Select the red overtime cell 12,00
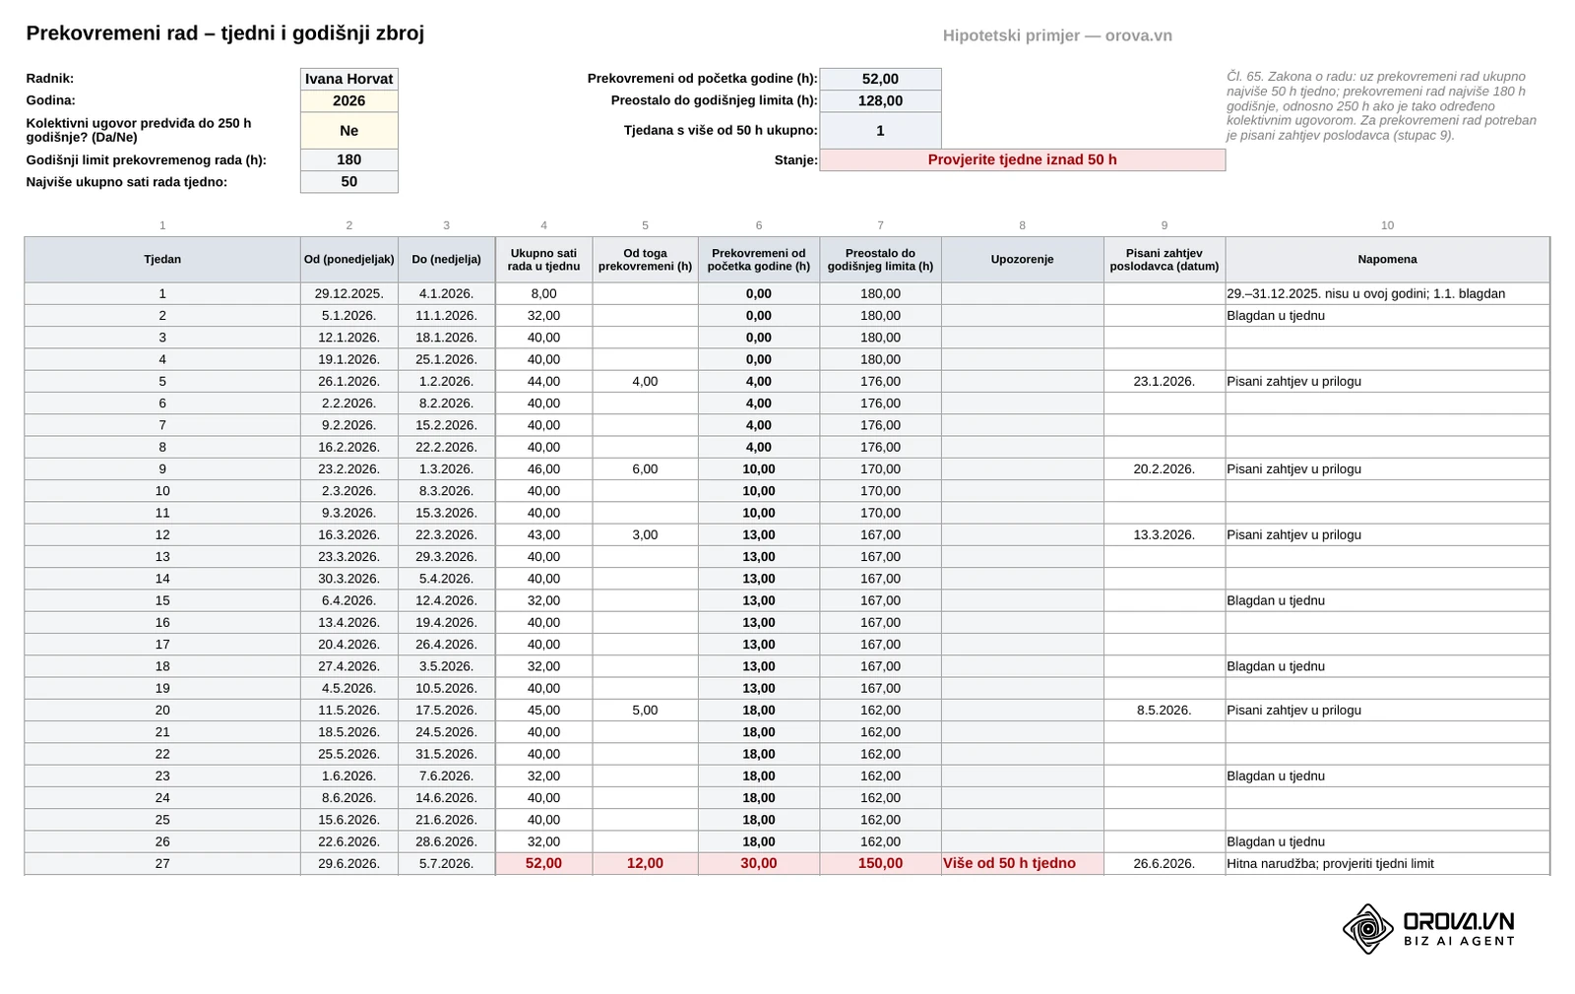1575x994 pixels. coord(645,863)
